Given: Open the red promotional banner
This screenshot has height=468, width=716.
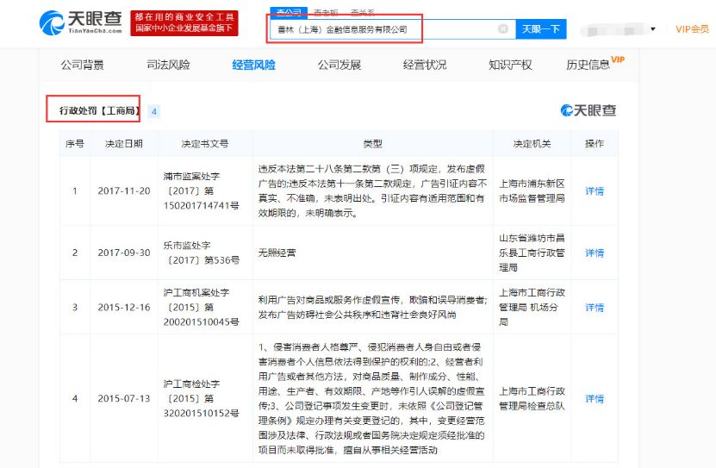Looking at the screenshot, I should point(184,22).
